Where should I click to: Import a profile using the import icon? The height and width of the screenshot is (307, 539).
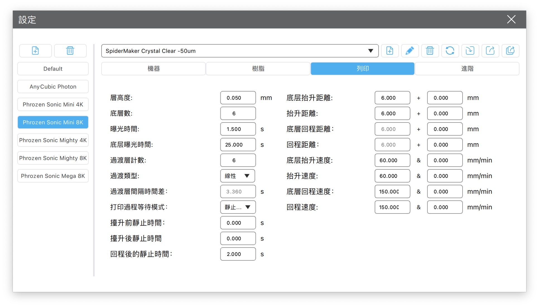point(470,51)
